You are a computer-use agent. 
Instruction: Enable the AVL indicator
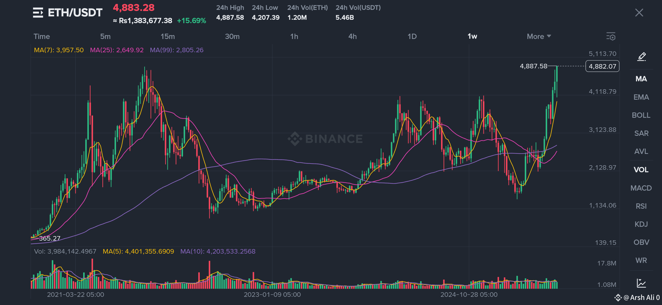tap(641, 151)
